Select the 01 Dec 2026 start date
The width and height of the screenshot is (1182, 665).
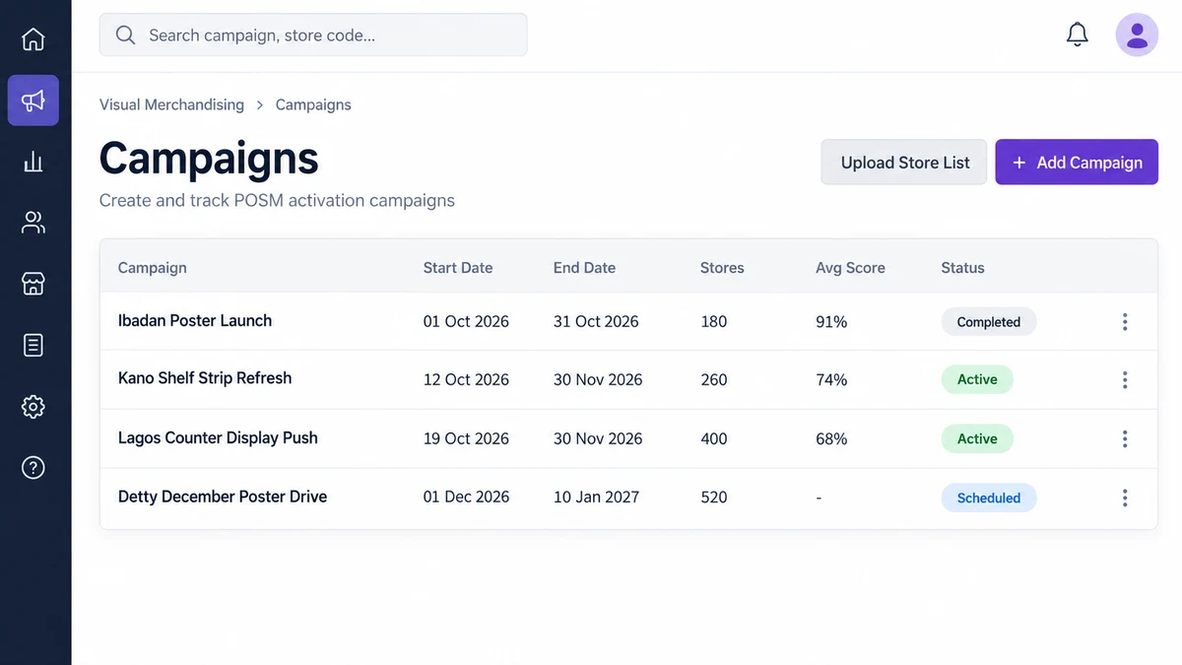466,498
